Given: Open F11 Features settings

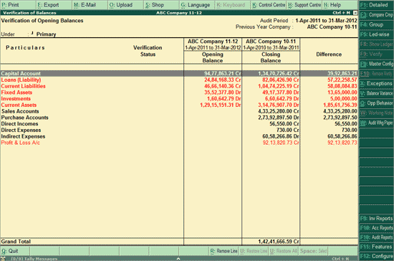Looking at the screenshot, I should click(x=376, y=247).
